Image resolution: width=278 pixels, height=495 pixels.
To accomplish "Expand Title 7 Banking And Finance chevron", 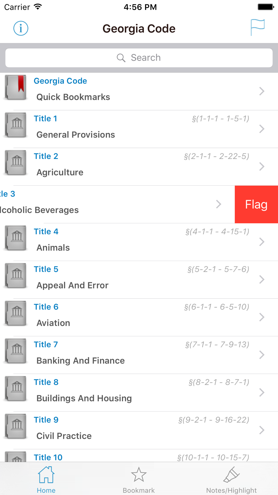I will point(262,355).
